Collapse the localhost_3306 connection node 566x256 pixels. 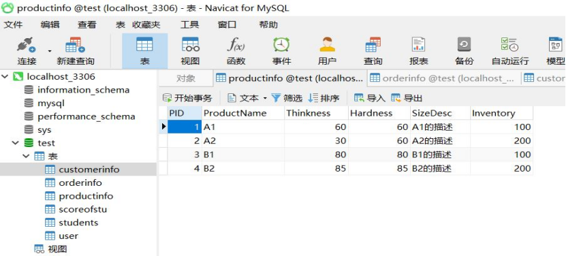pyautogui.click(x=5, y=76)
